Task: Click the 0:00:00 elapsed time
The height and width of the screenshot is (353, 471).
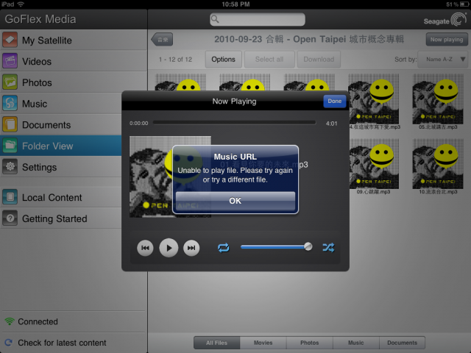Action: pyautogui.click(x=139, y=124)
